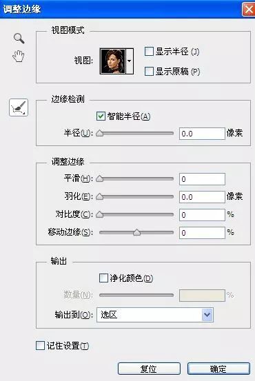The image size is (255, 381).
Task: Click the 复位 reset button
Action: [149, 369]
